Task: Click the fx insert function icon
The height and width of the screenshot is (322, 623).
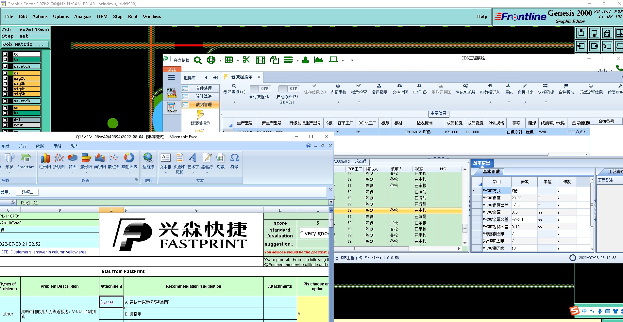Action: 13,202
